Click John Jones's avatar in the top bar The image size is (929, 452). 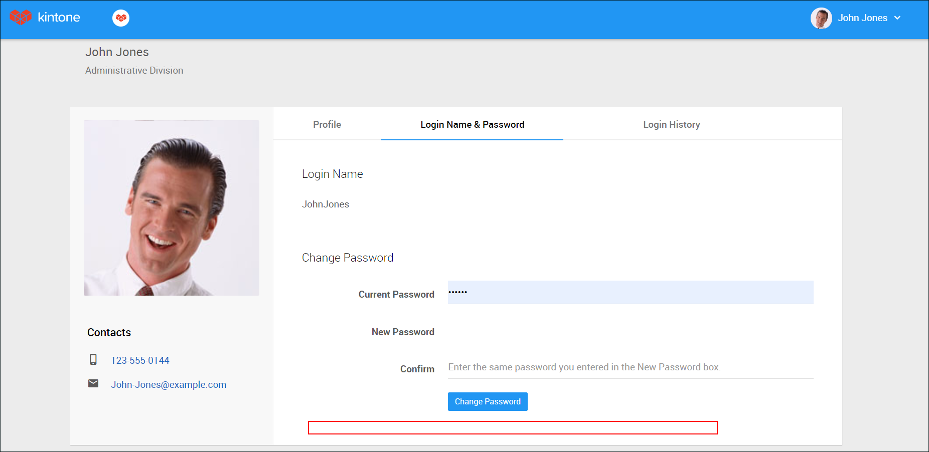pos(821,18)
